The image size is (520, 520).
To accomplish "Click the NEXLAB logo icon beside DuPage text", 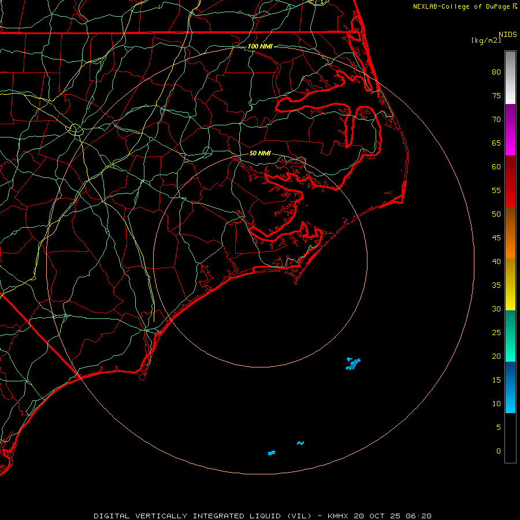I will pos(515,6).
